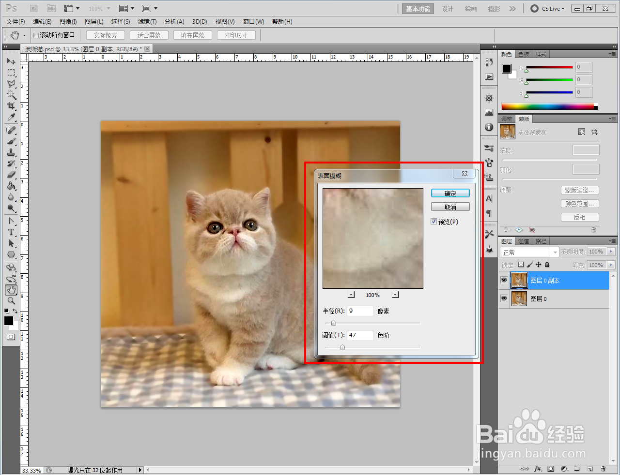Open the Layers panel options menu
The height and width of the screenshot is (475, 620).
613,241
